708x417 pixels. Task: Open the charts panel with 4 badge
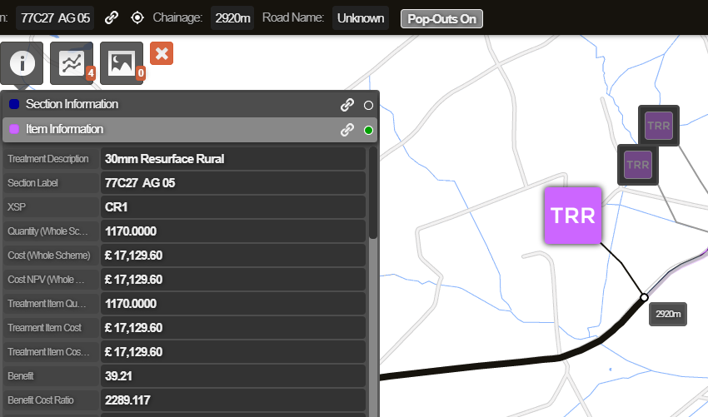click(x=72, y=63)
